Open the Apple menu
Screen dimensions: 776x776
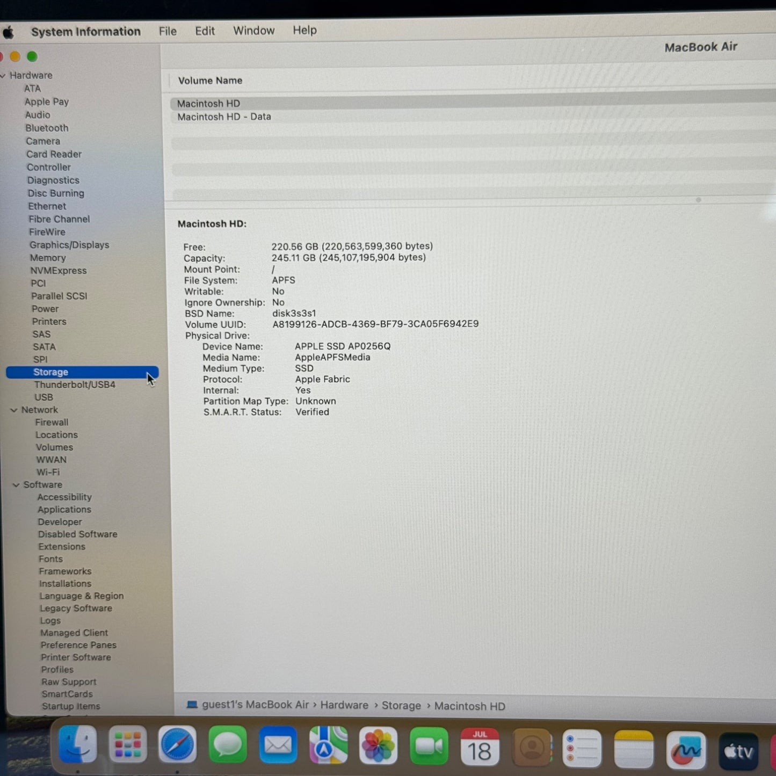8,33
